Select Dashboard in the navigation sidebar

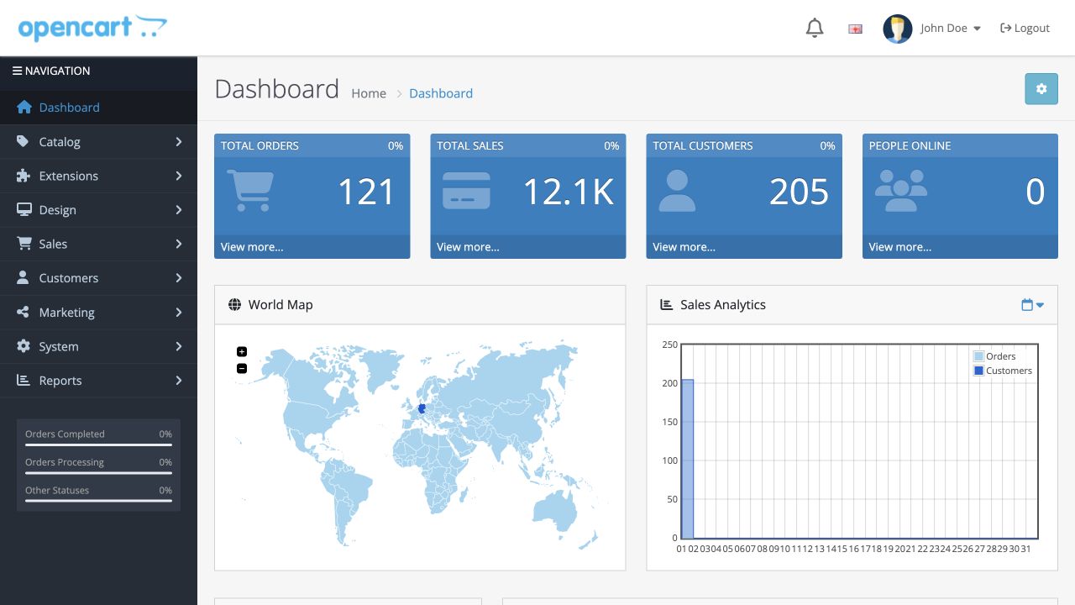point(99,108)
